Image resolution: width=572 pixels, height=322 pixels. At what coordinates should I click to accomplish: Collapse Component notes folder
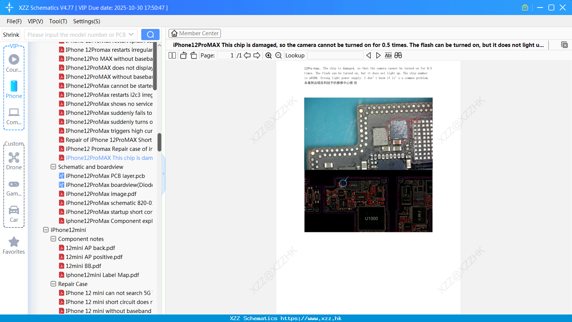tap(53, 239)
